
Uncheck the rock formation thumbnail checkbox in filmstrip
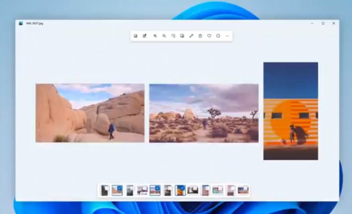click(120, 188)
